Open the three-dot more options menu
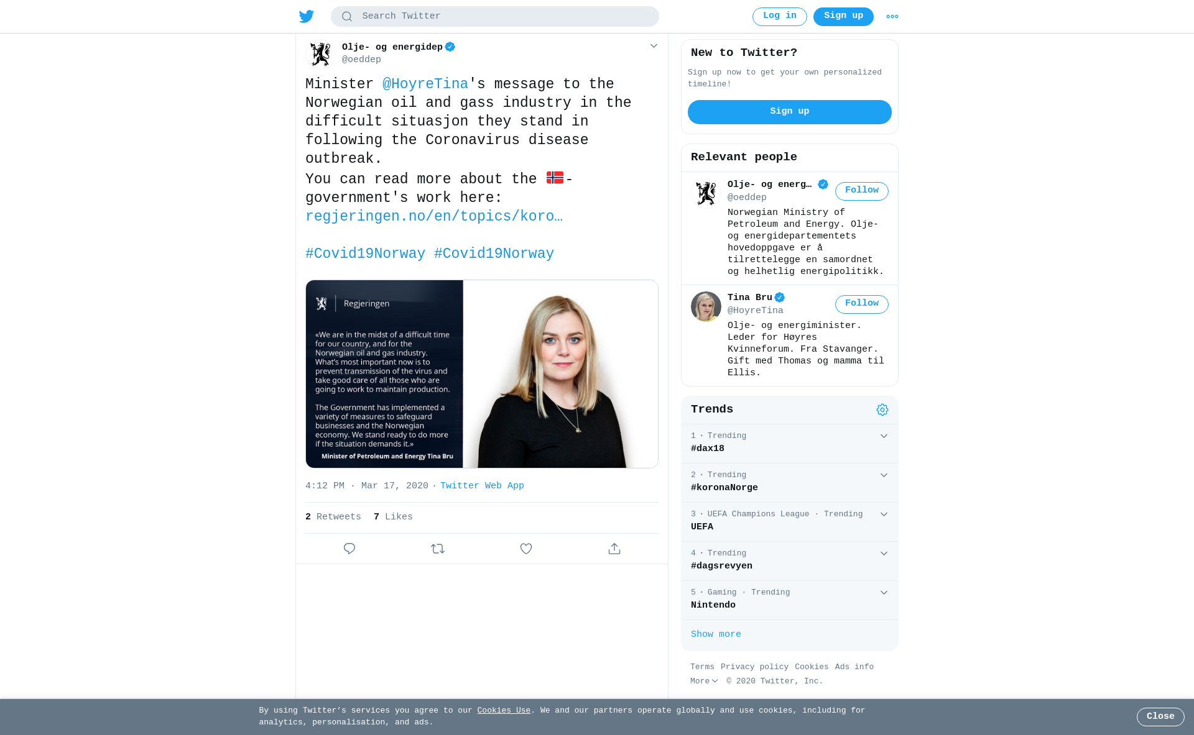This screenshot has height=735, width=1194. pos(892,17)
